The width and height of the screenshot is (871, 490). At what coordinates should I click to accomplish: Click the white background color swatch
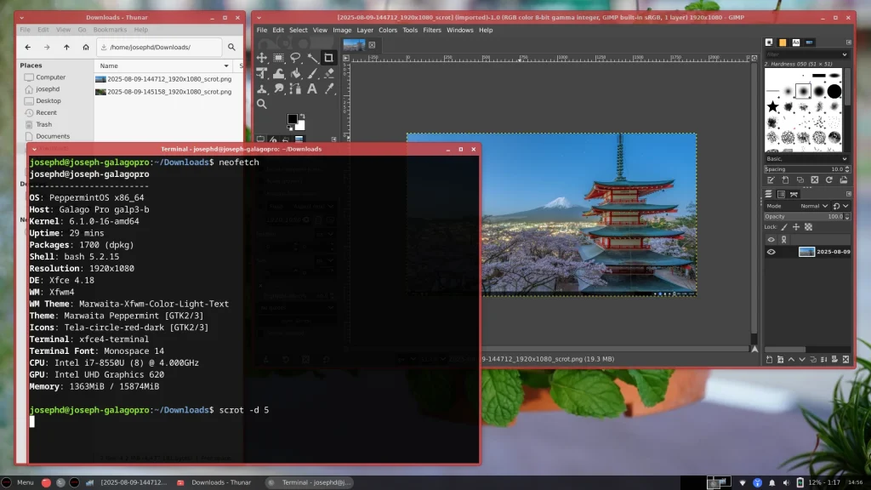coord(300,126)
